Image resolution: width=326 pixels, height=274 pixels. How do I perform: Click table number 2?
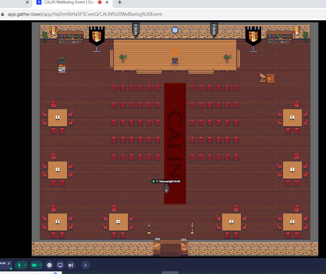point(58,170)
